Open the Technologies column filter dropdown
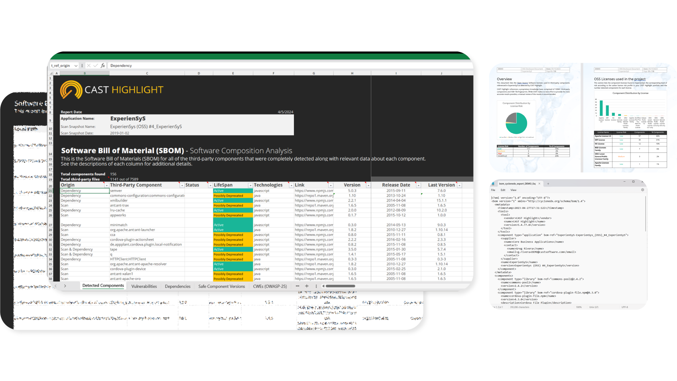 [x=291, y=185]
